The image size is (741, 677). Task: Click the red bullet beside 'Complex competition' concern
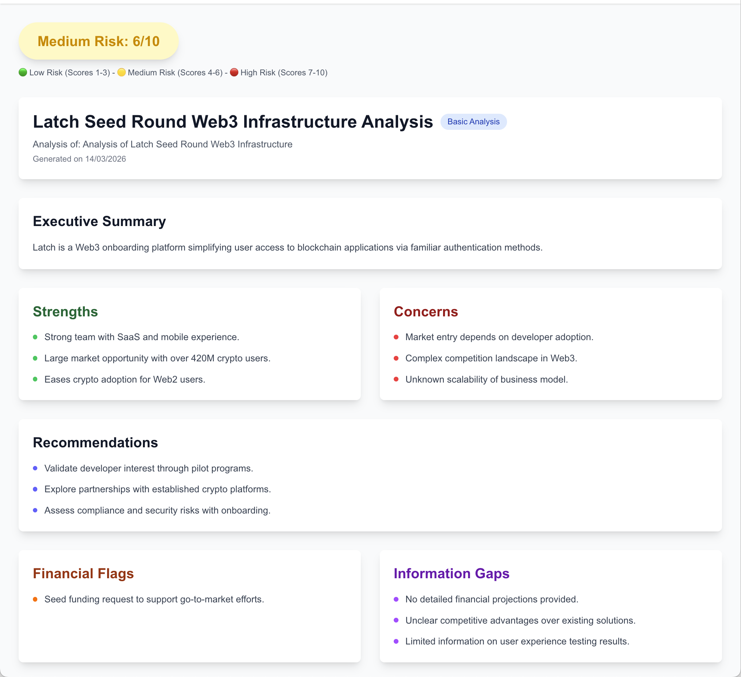[397, 358]
